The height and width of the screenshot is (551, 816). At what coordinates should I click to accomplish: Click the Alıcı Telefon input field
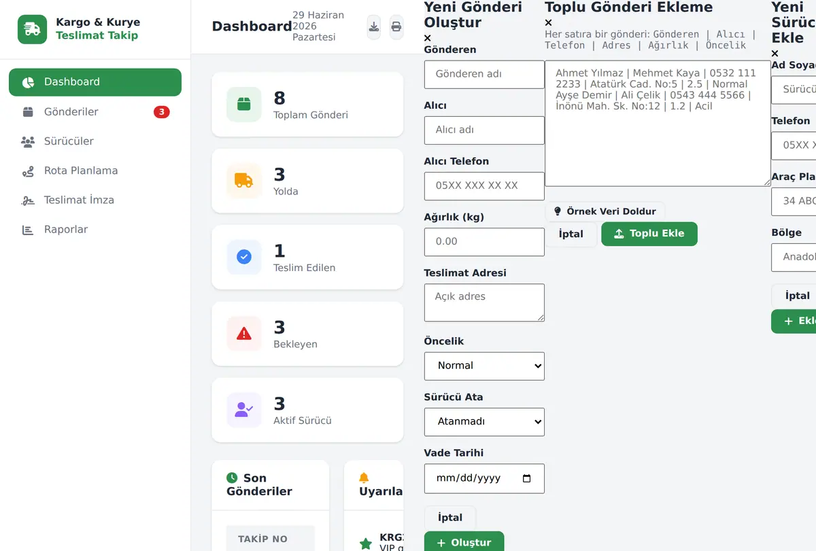(484, 186)
